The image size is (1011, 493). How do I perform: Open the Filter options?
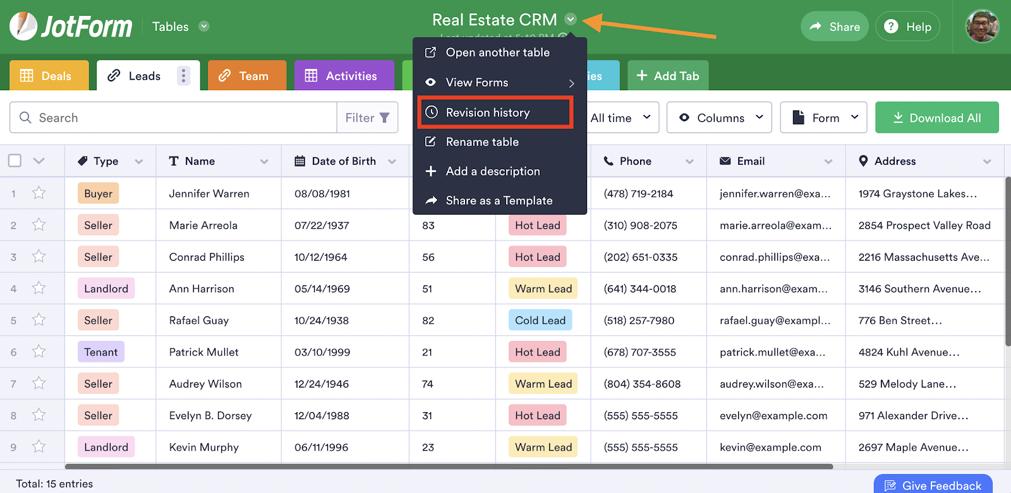click(x=367, y=117)
